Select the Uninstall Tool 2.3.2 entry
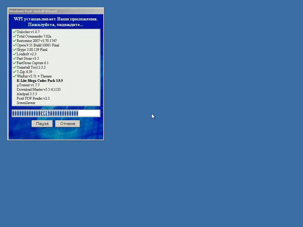This screenshot has width=303, height=227. (31, 67)
